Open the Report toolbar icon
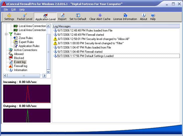 click(62, 15)
